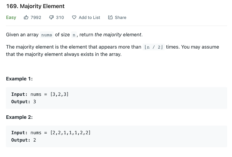Click the Example 1 input [3,2,3] line
Image resolution: width=232 pixels, height=157 pixels.
40,94
